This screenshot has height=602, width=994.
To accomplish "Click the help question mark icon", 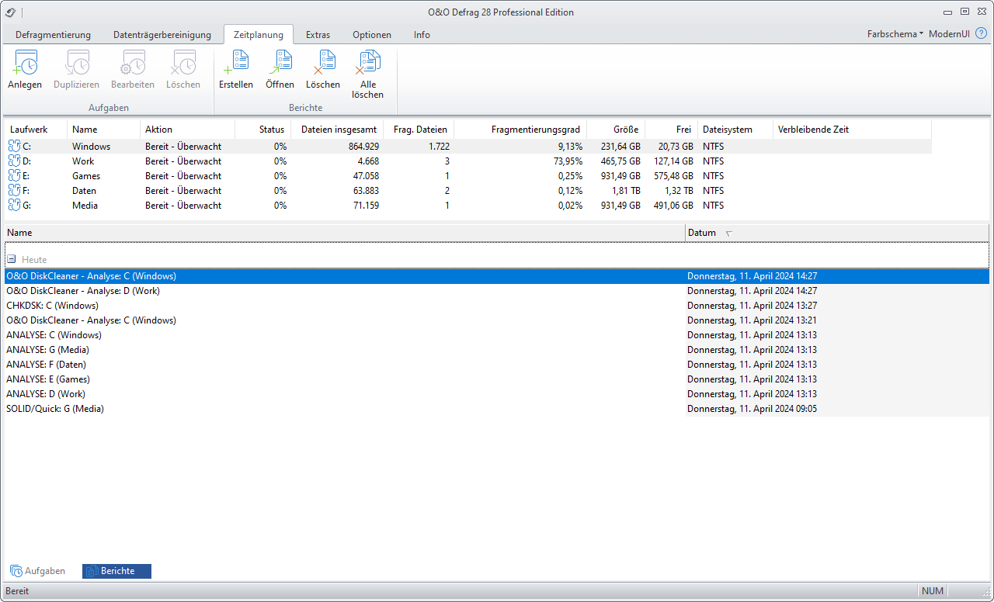I will pos(981,34).
